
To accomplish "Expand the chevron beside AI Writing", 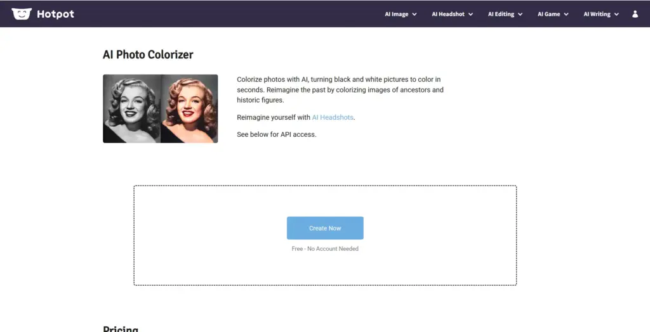I will point(616,15).
